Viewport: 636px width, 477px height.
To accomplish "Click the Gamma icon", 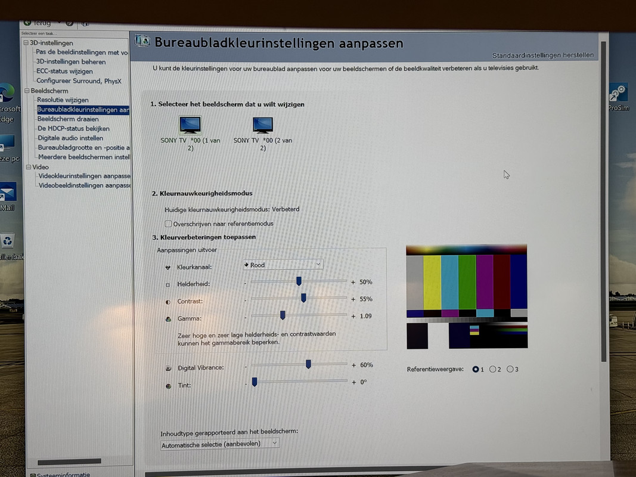I will pos(168,319).
